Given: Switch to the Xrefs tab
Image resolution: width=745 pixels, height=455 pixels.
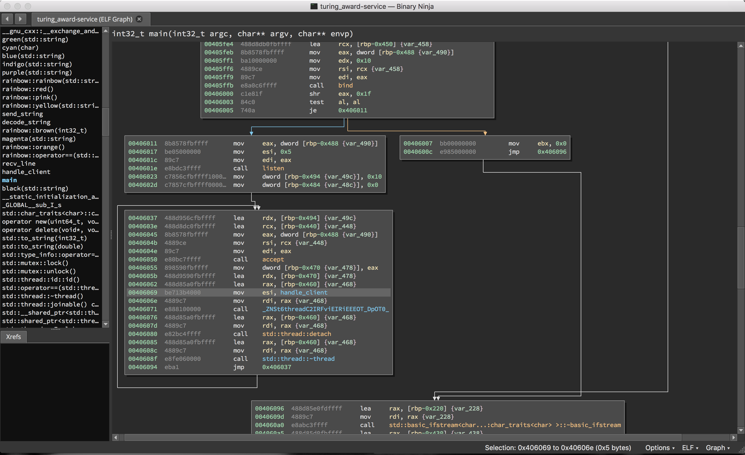Looking at the screenshot, I should [13, 337].
